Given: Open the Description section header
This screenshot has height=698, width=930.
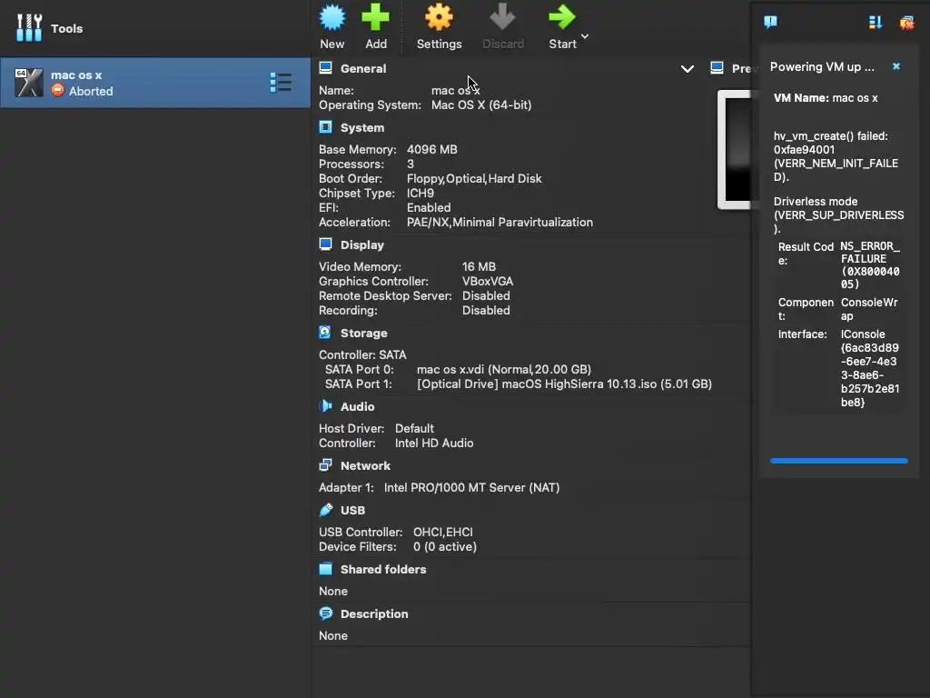Looking at the screenshot, I should [x=374, y=613].
